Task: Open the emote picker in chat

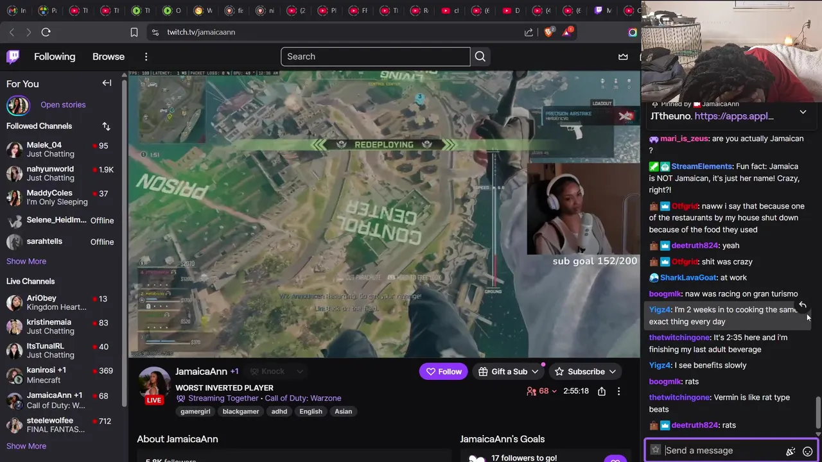Action: point(807,451)
